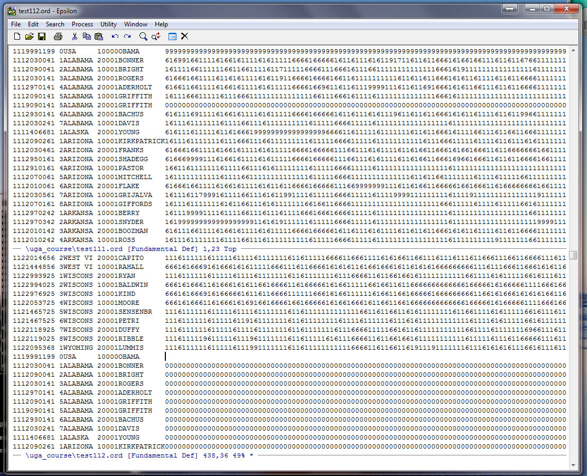Open the Utility menu
This screenshot has height=476, width=587.
108,24
